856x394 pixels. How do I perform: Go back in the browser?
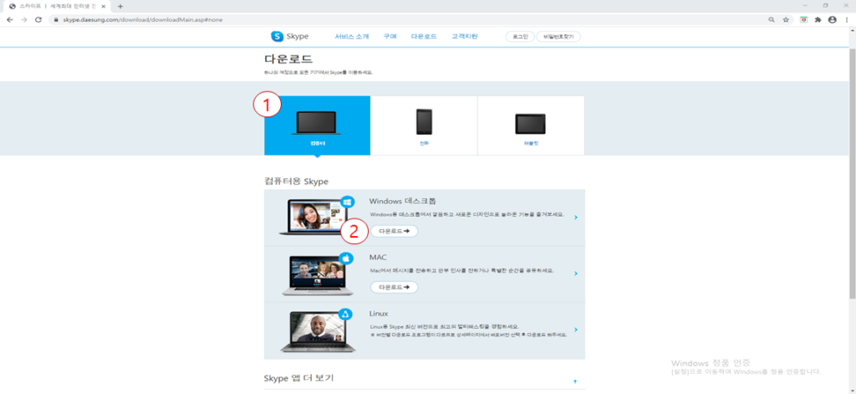point(9,19)
